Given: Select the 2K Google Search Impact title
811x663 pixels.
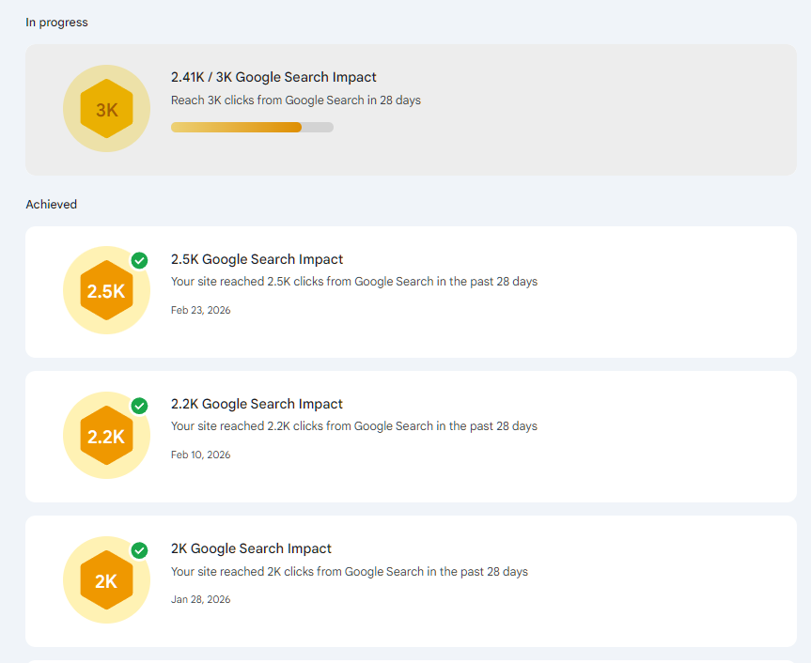Looking at the screenshot, I should click(x=251, y=548).
